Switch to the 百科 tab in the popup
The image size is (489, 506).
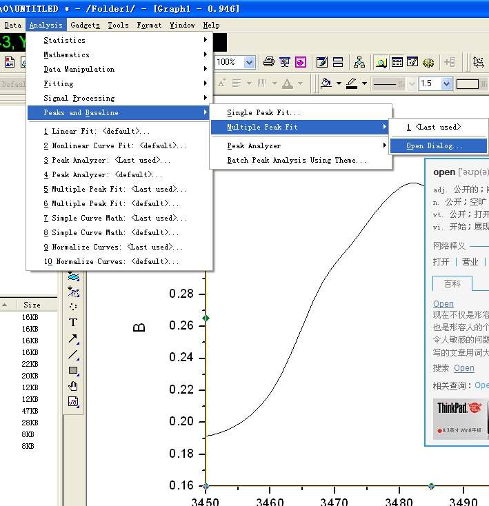pyautogui.click(x=452, y=283)
